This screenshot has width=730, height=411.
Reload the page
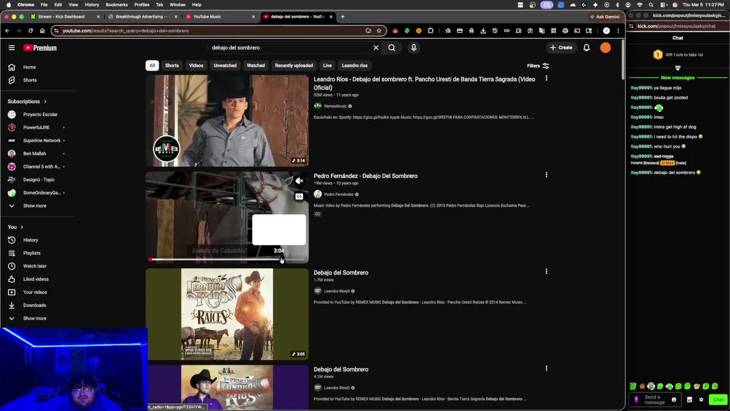(30, 31)
